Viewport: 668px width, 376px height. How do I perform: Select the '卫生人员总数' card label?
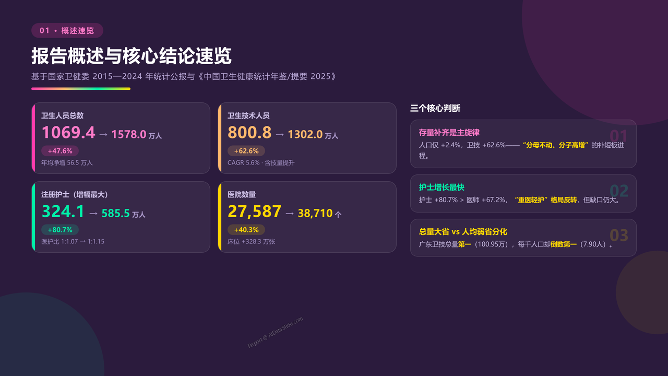click(x=63, y=115)
